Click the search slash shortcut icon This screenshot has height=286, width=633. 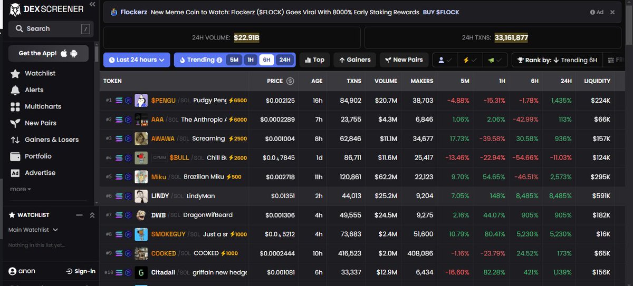(85, 29)
